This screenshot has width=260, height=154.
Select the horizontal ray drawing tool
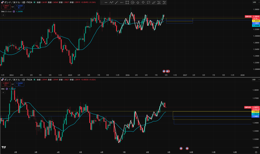click(122, 3)
